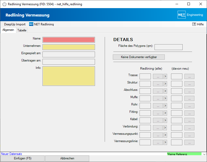Click Kabel Redlining (alle) count field
This screenshot has height=162, width=207.
pos(145,120)
